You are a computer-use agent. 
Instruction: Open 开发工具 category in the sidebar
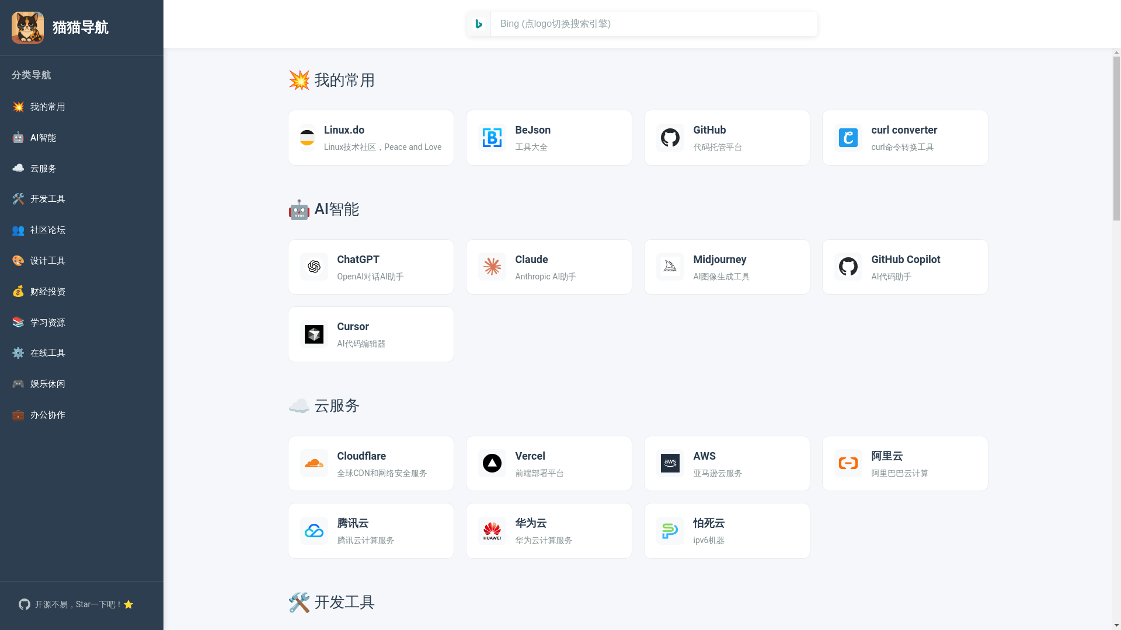(x=82, y=199)
